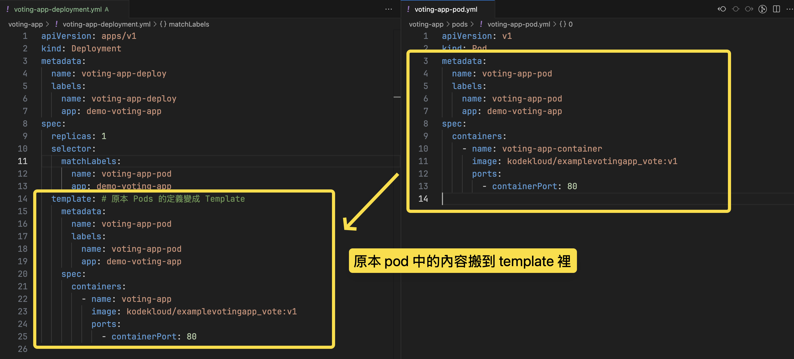This screenshot has width=794, height=359.
Task: Click 'name: voting-app-pod' on deployment line 16
Action: tap(121, 224)
